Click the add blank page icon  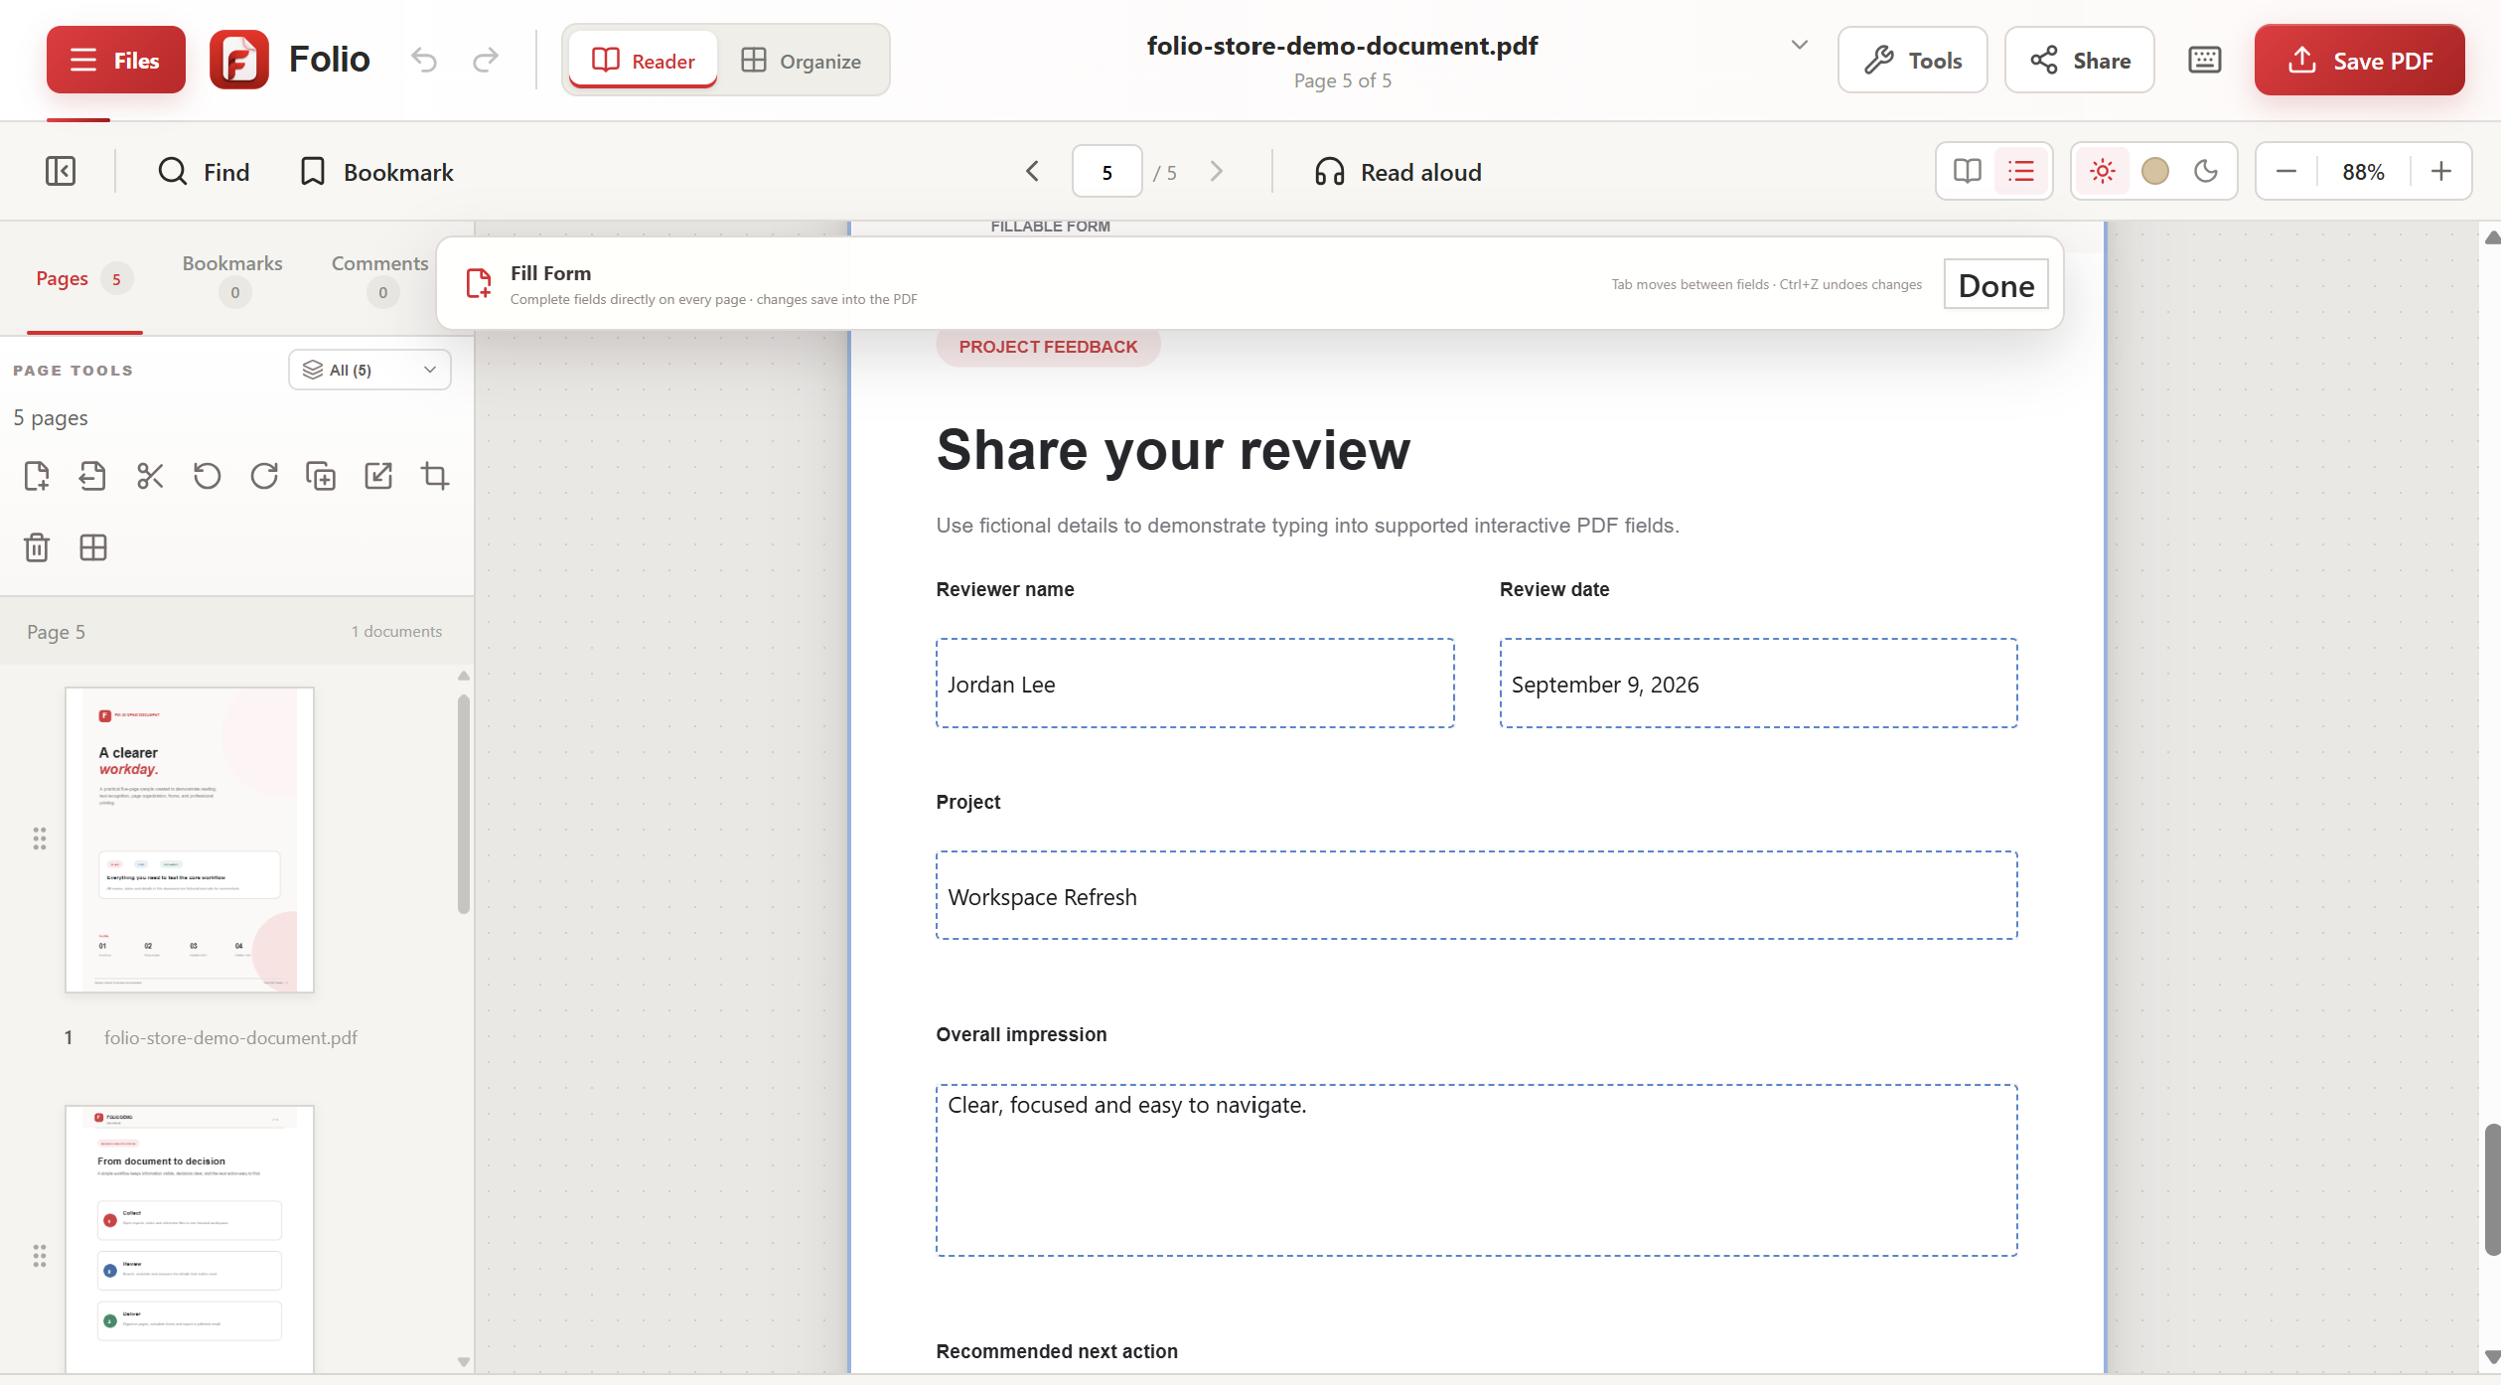pos(37,476)
